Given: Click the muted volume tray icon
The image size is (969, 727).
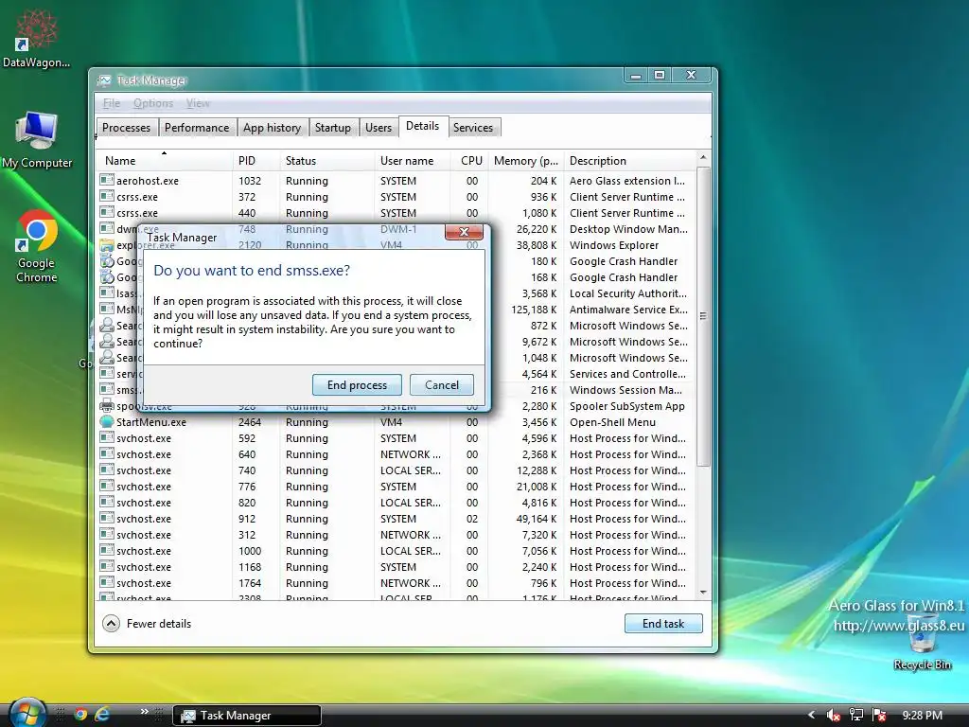Looking at the screenshot, I should [833, 716].
